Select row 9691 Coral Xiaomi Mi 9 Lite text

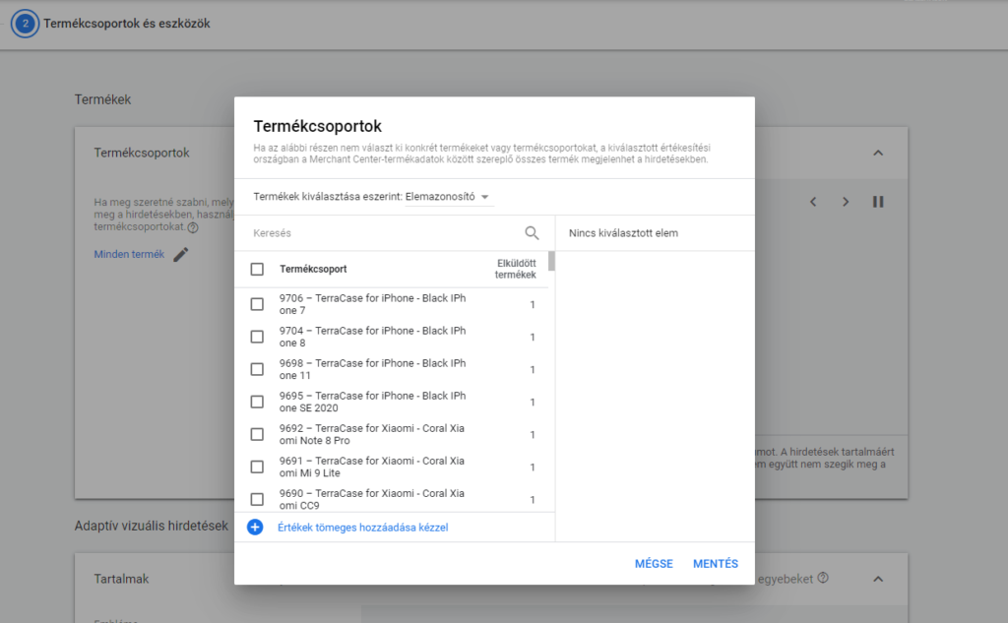[x=372, y=467]
